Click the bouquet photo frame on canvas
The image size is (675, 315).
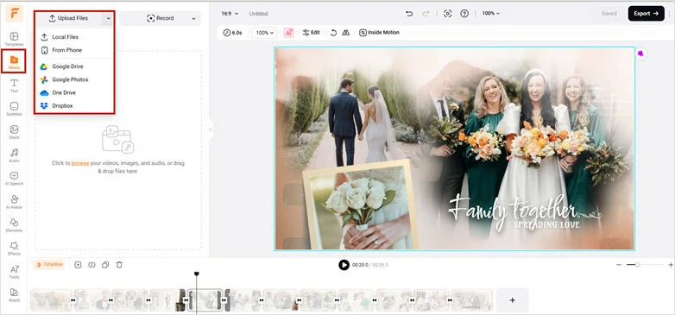coord(361,205)
